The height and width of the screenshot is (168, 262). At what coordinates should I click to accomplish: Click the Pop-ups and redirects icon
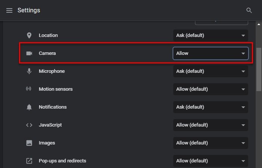click(x=29, y=161)
